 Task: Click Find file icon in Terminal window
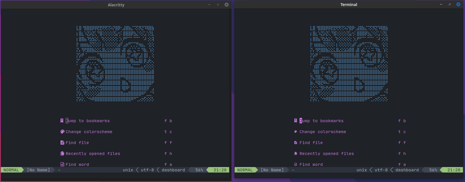[x=295, y=143]
